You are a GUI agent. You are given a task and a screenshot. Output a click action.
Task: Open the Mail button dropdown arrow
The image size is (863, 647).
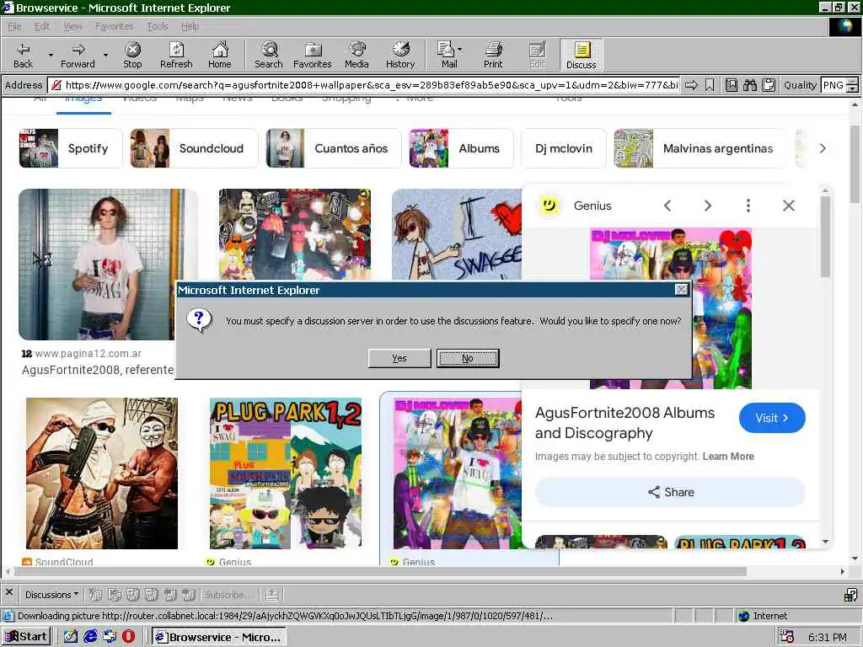pyautogui.click(x=459, y=50)
